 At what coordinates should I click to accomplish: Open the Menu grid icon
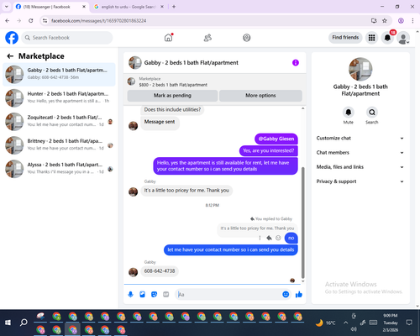371,38
